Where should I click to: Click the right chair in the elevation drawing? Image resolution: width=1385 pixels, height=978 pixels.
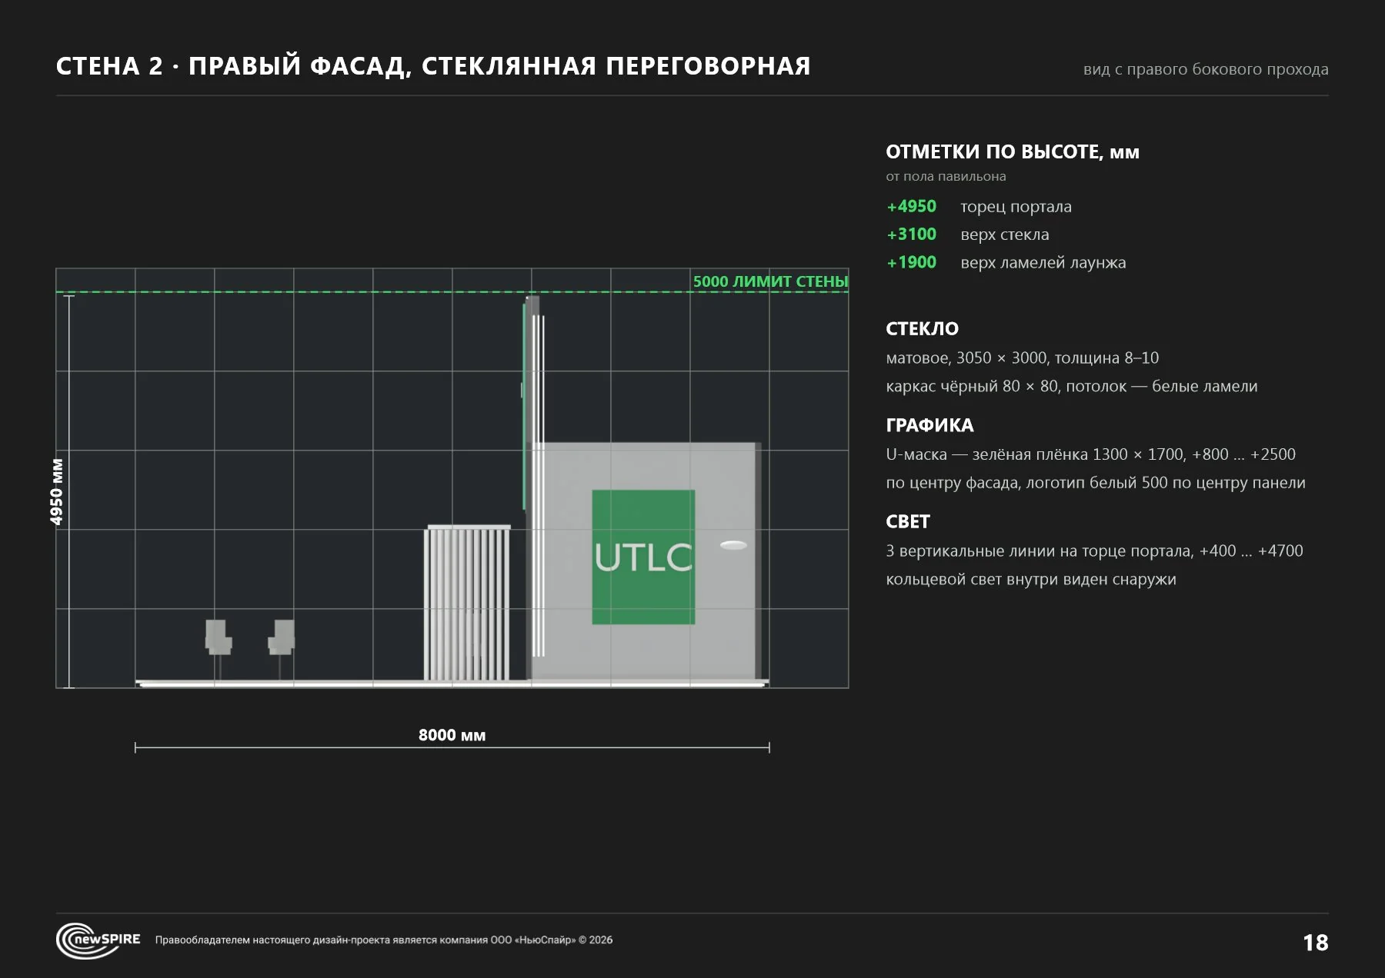click(282, 648)
